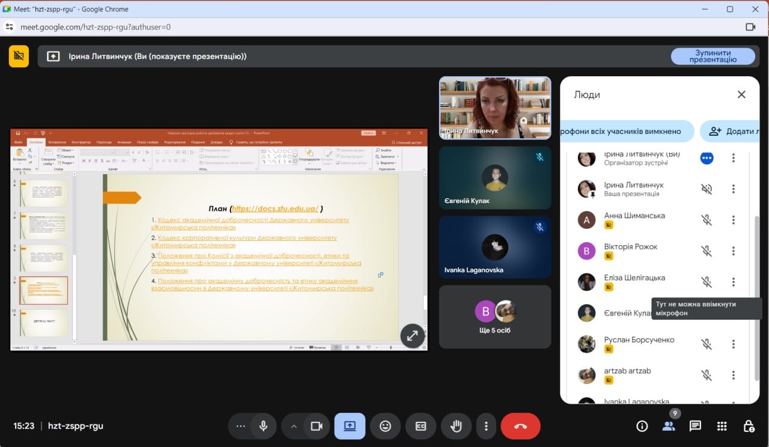Open Анімація tab in PowerPoint
The image size is (769, 447).
coord(124,142)
